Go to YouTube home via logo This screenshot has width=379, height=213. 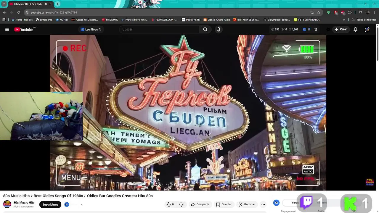coord(23,29)
